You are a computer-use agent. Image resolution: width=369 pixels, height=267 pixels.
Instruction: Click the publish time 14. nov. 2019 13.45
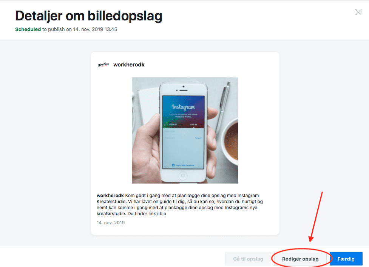click(x=95, y=29)
